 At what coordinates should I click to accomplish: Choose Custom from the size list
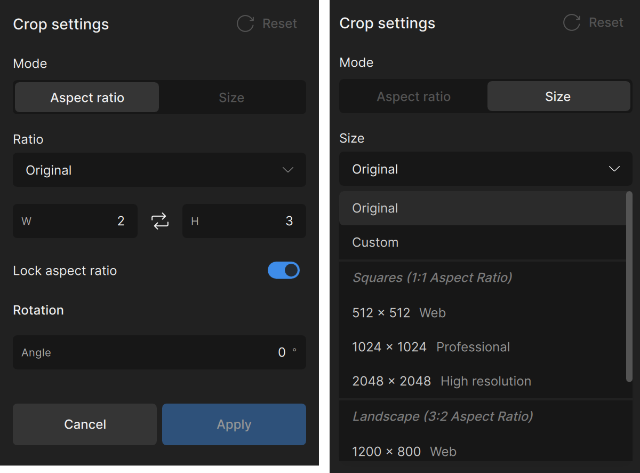coord(375,242)
